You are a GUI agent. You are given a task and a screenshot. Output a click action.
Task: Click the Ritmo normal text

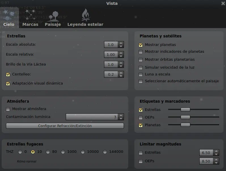click(x=27, y=161)
